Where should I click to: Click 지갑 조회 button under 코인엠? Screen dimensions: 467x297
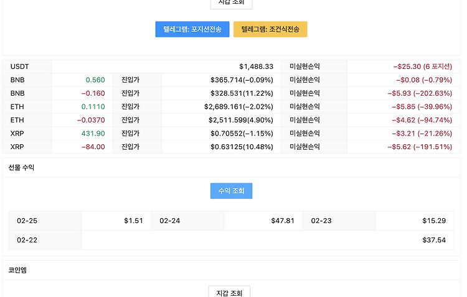(229, 293)
